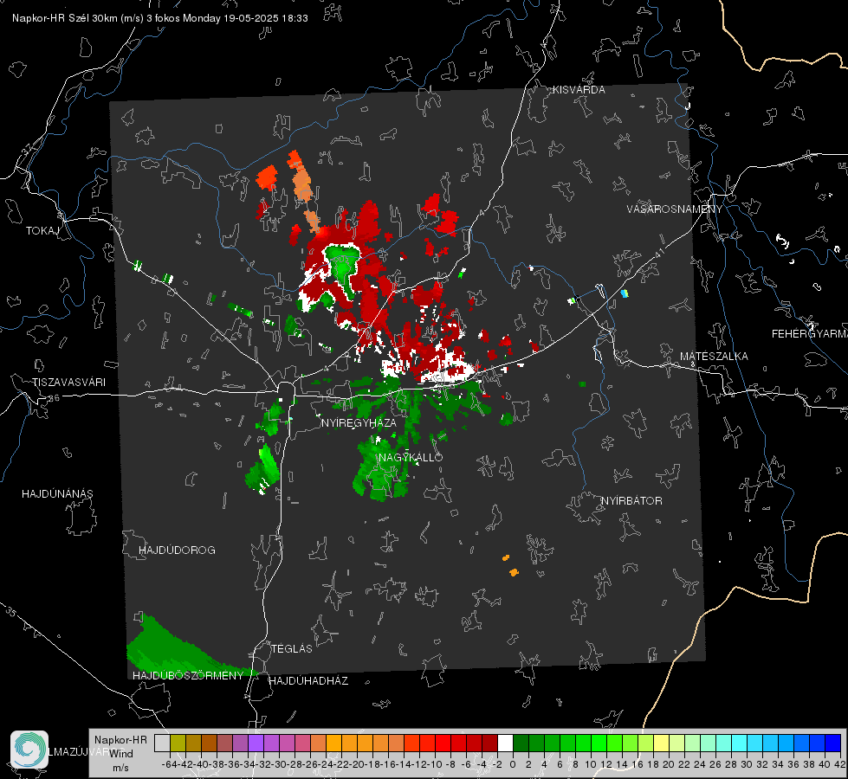Click the HAJDÚDOROG town label
The width and height of the screenshot is (848, 779).
tap(177, 550)
